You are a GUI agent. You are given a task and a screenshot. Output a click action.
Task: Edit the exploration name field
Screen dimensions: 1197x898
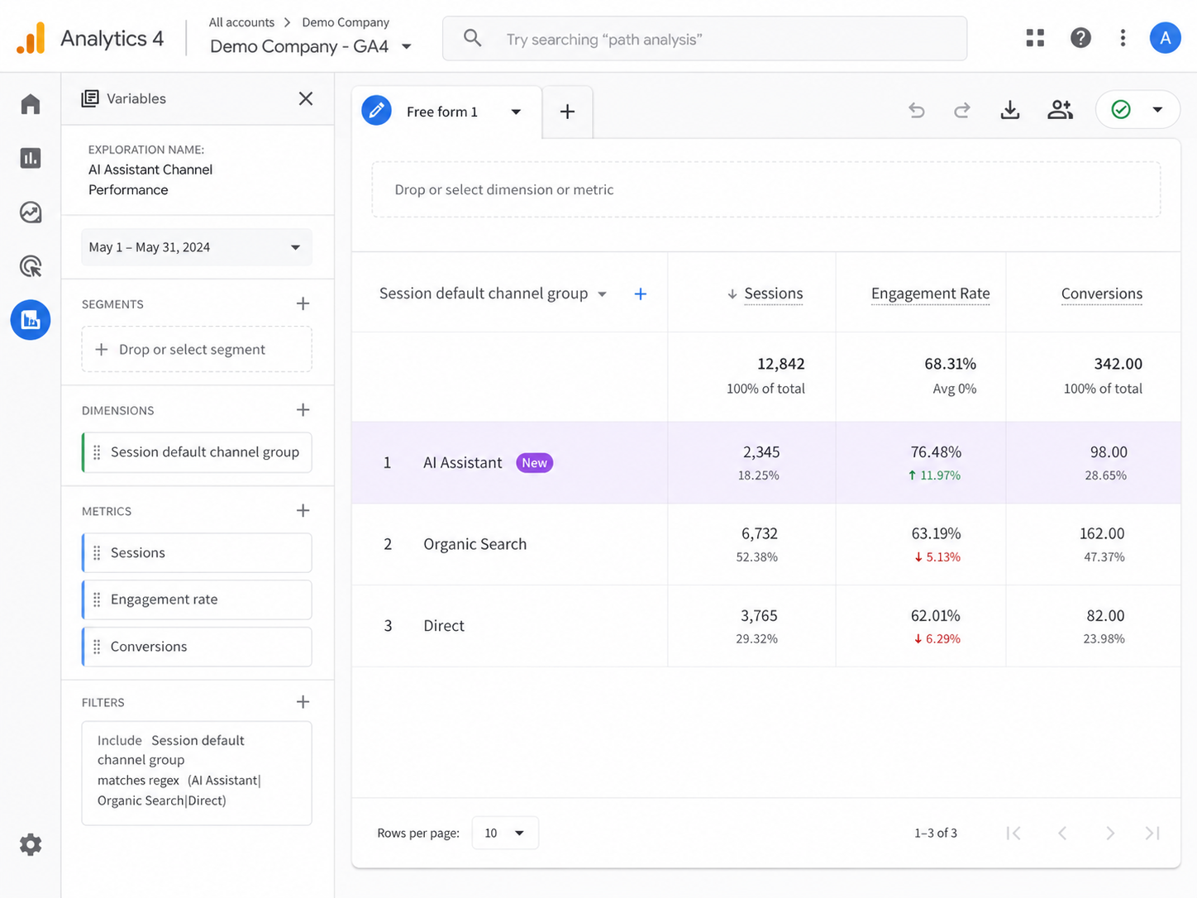pyautogui.click(x=150, y=179)
